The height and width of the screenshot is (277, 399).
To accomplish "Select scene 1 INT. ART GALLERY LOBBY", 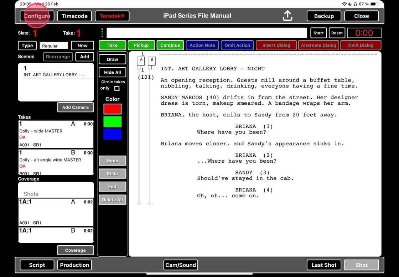I will [x=56, y=72].
